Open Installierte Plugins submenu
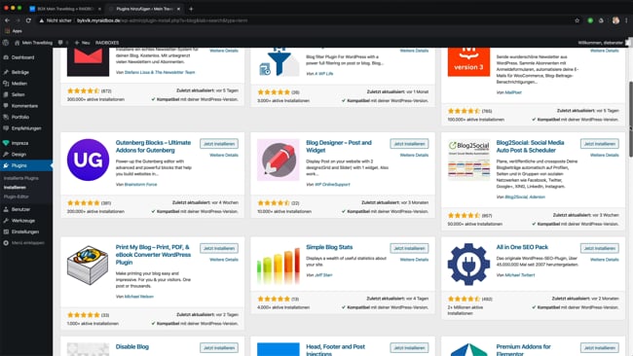Image resolution: width=633 pixels, height=356 pixels. [21, 178]
